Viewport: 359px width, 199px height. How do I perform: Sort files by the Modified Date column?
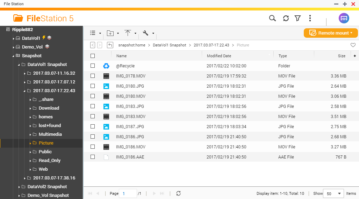click(219, 56)
